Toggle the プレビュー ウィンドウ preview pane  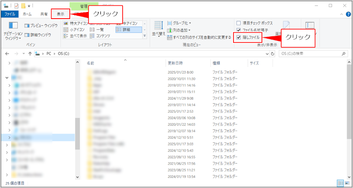40,26
